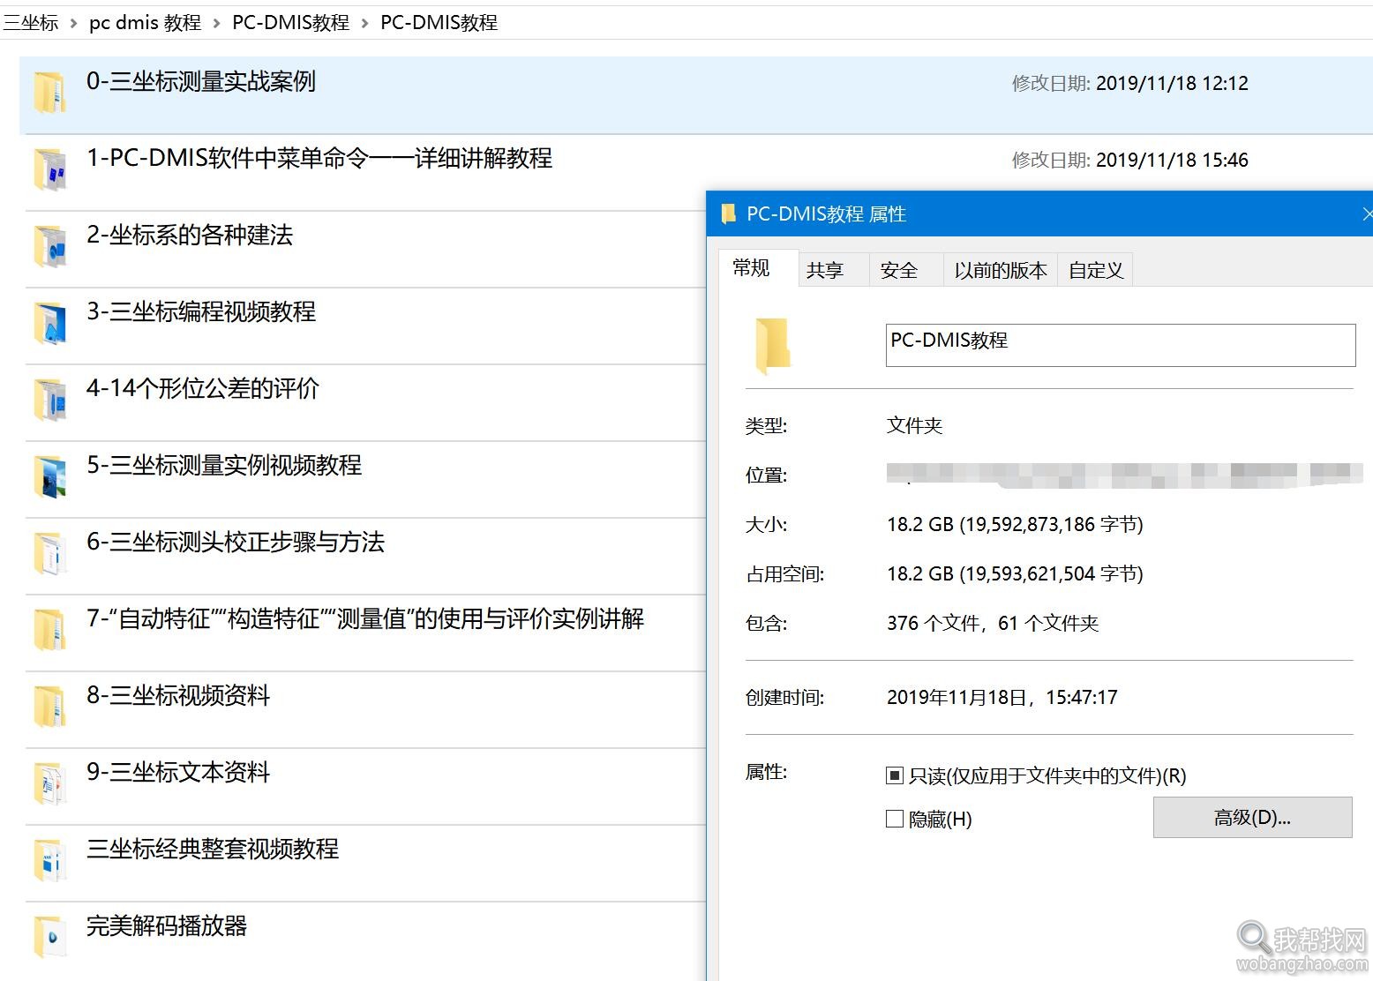This screenshot has height=981, width=1373.
Task: Open the 以前的版本 tab
Action: pos(1001,270)
